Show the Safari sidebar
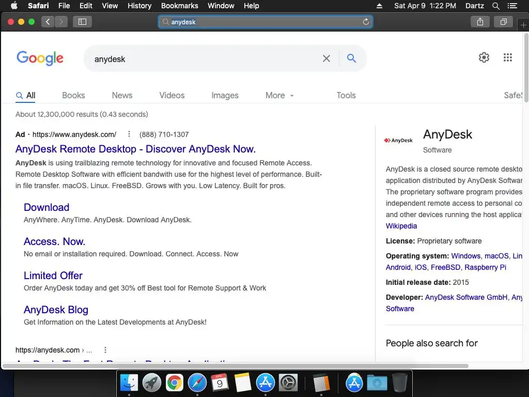529x397 pixels. point(82,22)
